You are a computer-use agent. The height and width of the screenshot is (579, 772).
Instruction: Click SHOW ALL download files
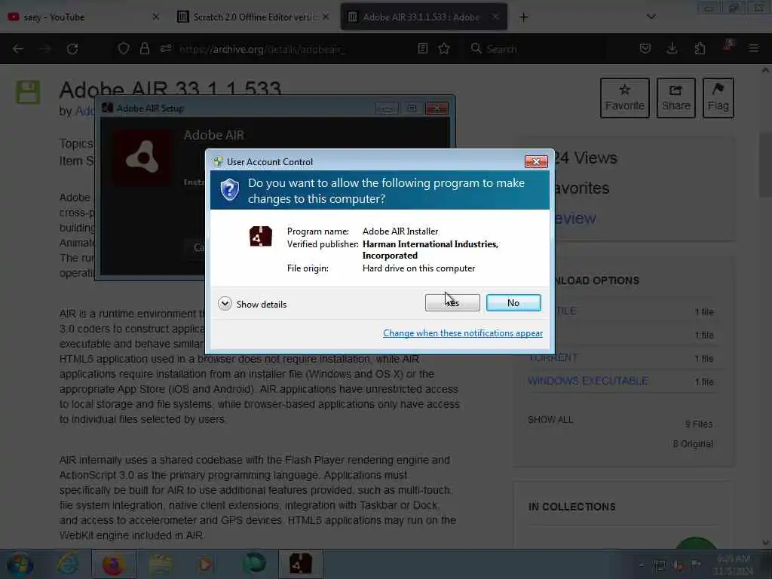pos(550,419)
